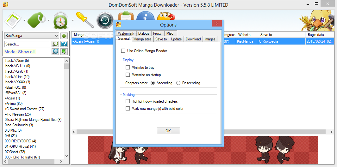Click manga list horizontal scrollbar right arrow
The width and height of the screenshot is (337, 167).
coord(61,161)
